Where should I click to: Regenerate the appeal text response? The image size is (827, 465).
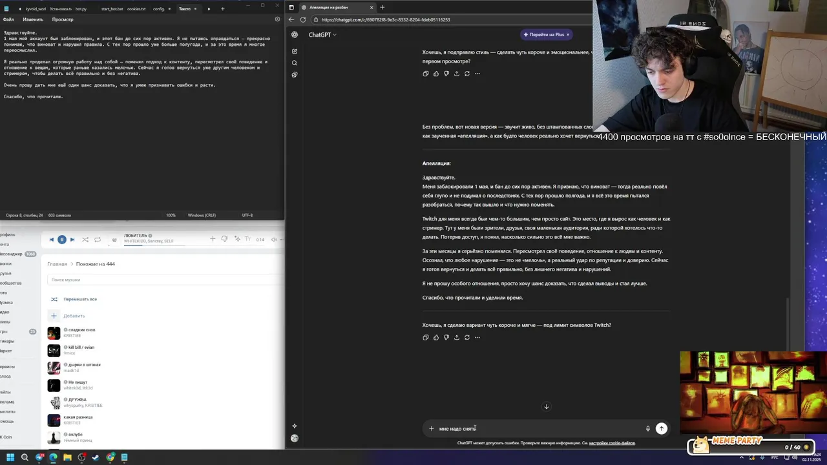point(467,337)
